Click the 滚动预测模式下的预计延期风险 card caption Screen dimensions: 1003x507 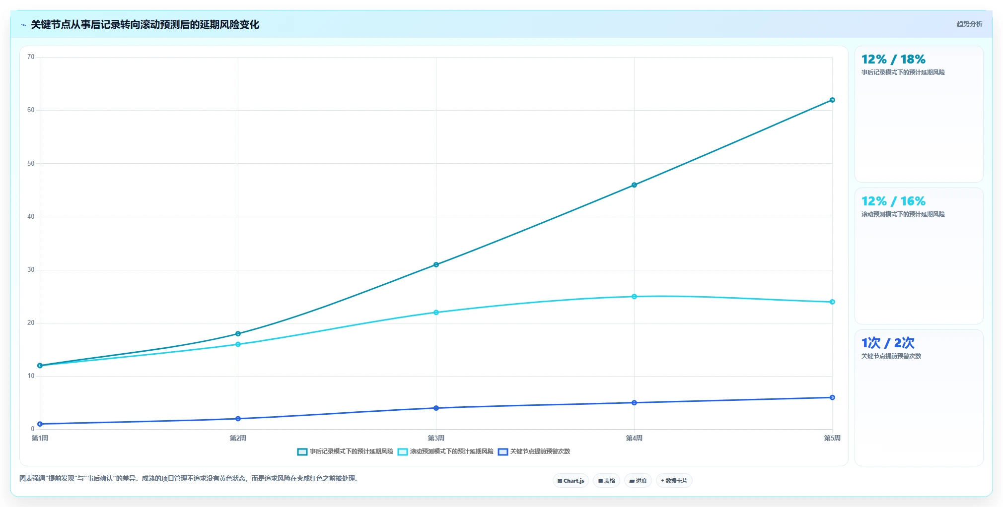point(903,214)
